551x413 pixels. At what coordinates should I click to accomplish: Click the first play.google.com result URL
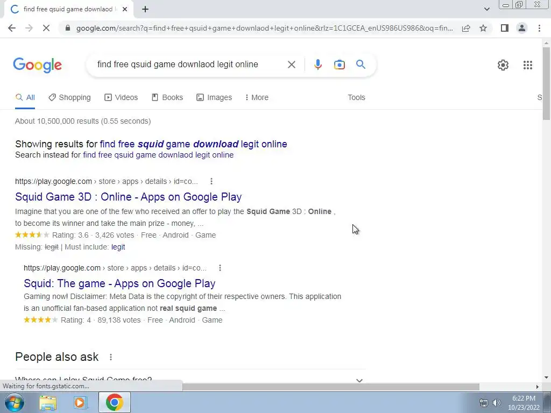107,181
